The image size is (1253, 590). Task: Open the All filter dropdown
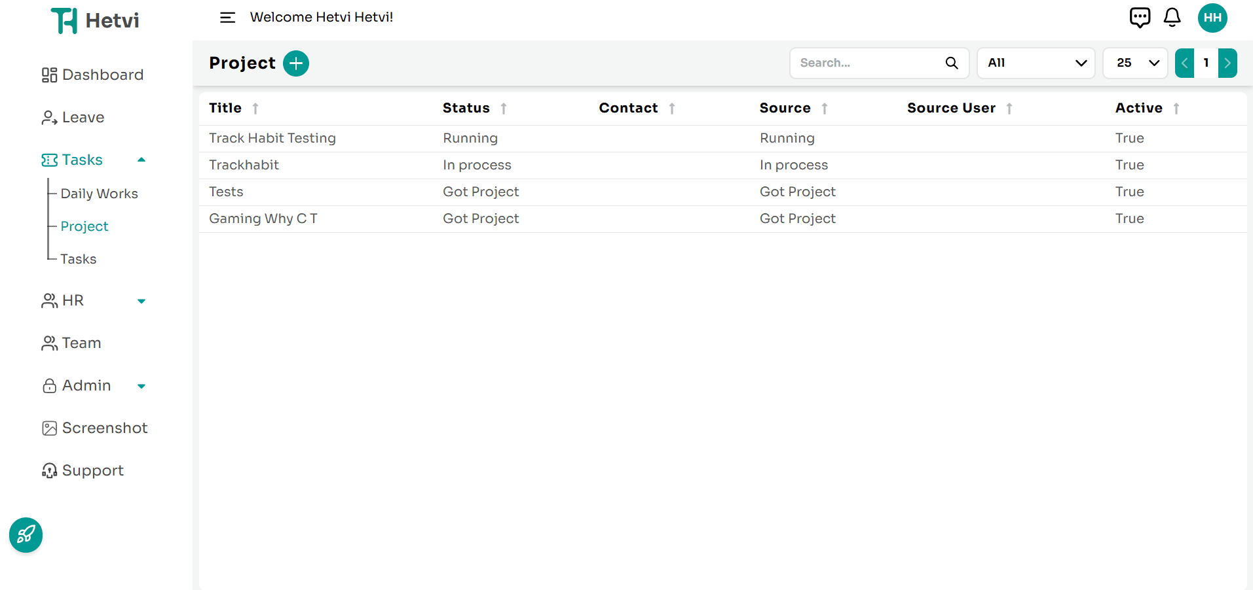(1036, 63)
